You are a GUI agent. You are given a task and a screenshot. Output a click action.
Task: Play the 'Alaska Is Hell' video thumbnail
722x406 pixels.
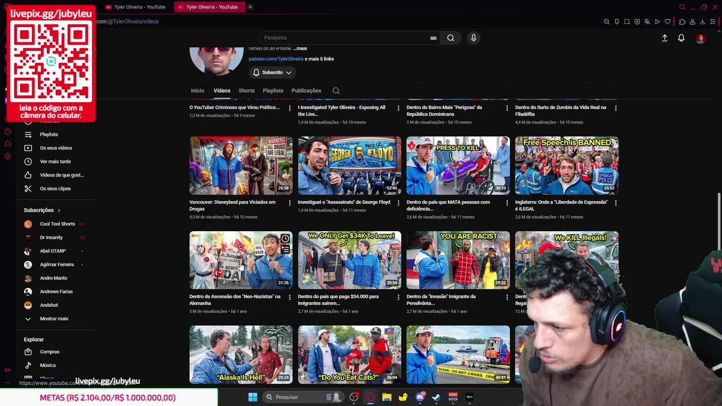coord(241,355)
